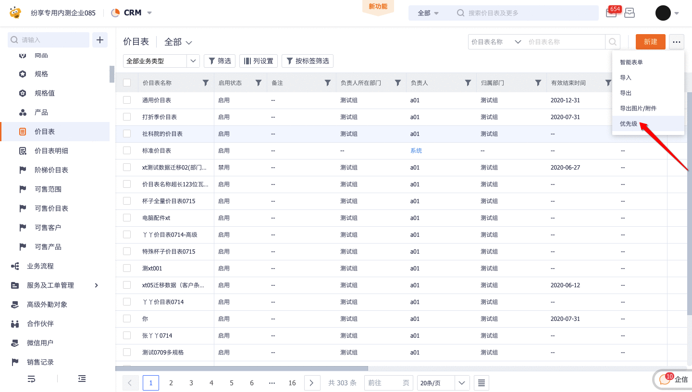This screenshot has width=692, height=392.
Task: Toggle the select-all checkbox in table header
Action: (127, 83)
